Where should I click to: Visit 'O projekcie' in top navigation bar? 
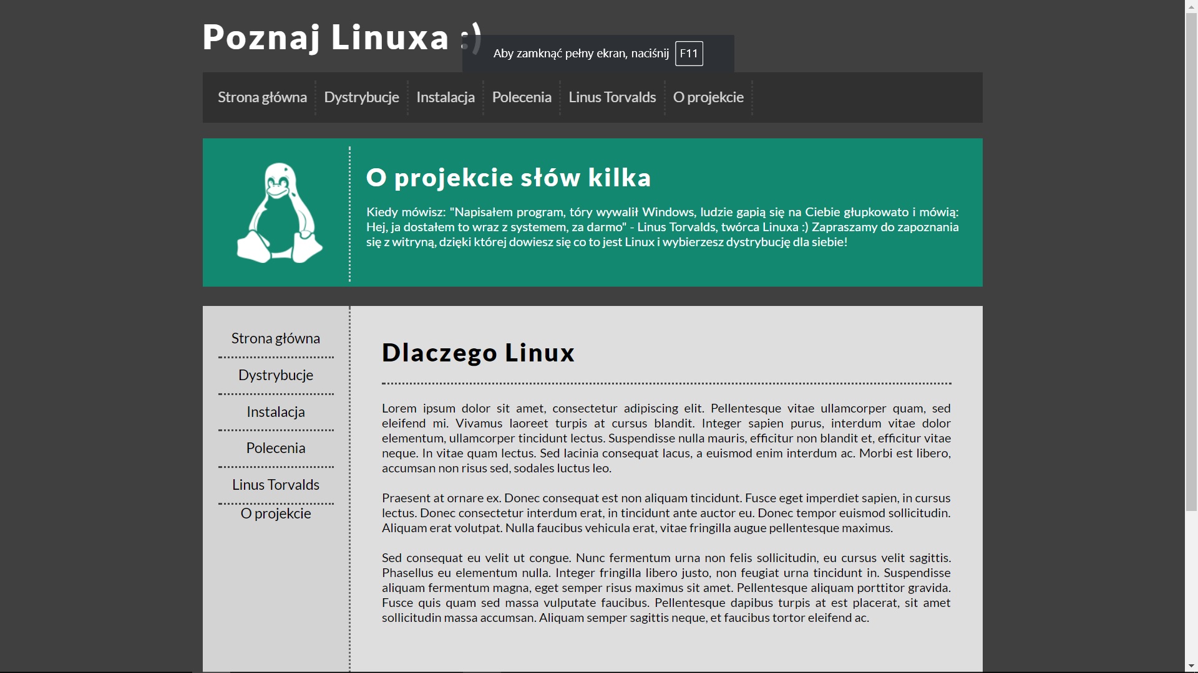tap(708, 97)
